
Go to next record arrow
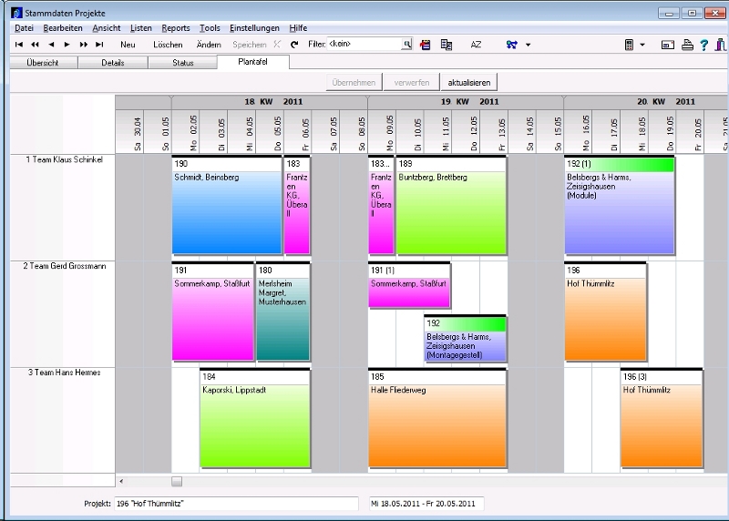[67, 45]
